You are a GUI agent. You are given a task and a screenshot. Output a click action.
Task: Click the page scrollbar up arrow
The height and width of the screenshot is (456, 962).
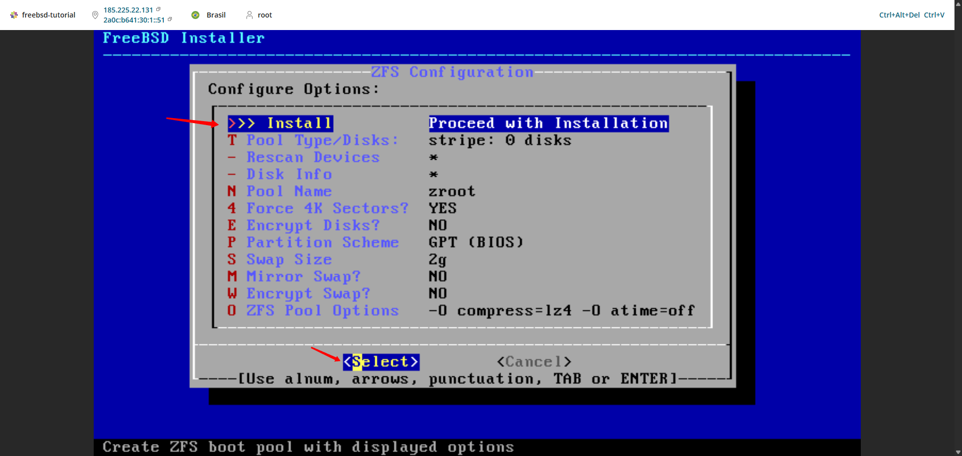point(958,4)
